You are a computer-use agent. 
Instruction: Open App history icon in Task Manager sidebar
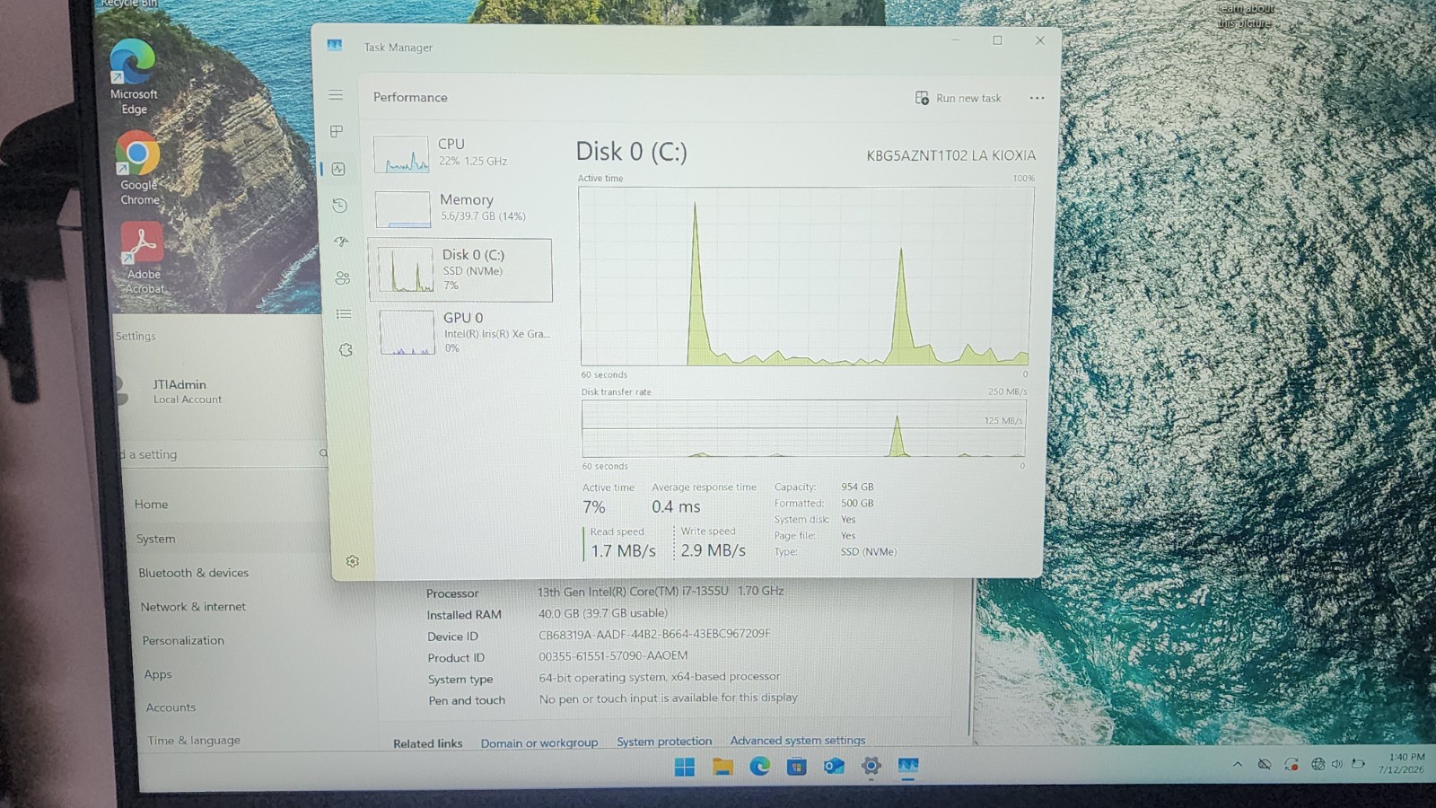(339, 206)
